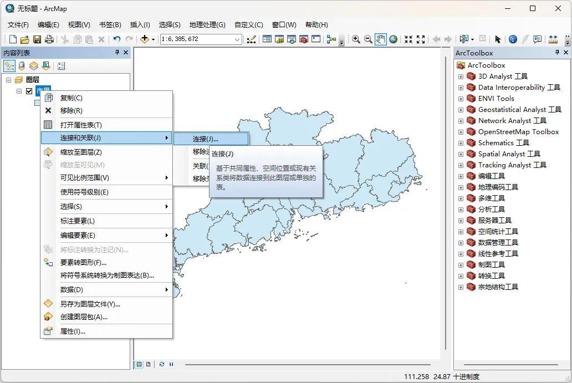Click the map view vertical scrollbar
Screen dimensions: 572x383
coord(446,202)
